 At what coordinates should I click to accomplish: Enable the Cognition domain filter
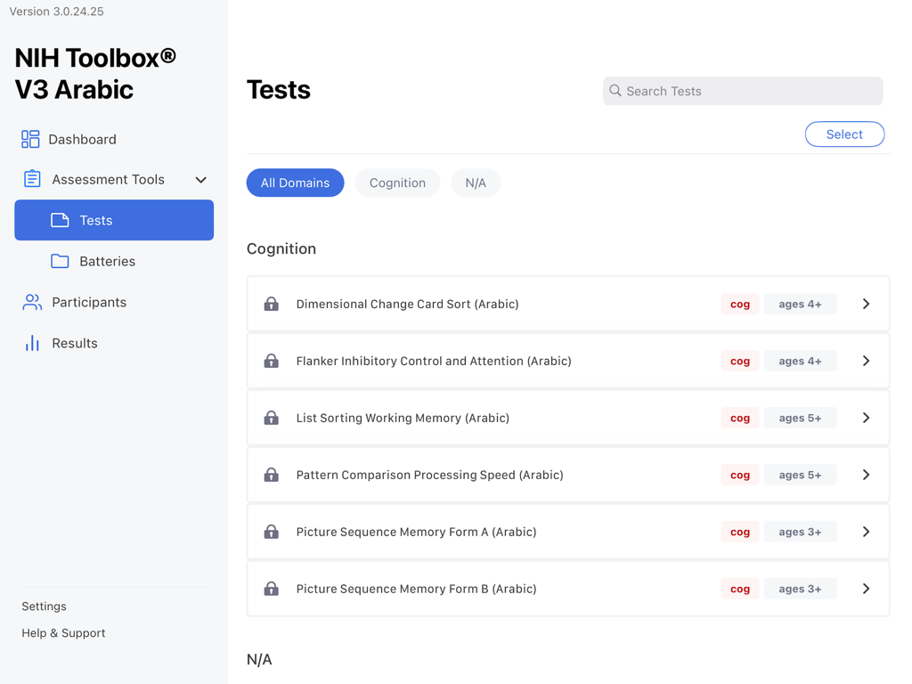pyautogui.click(x=397, y=183)
